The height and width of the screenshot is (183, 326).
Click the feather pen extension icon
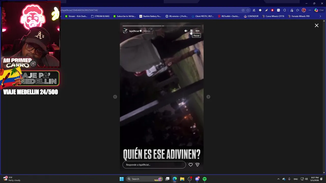tap(266, 10)
